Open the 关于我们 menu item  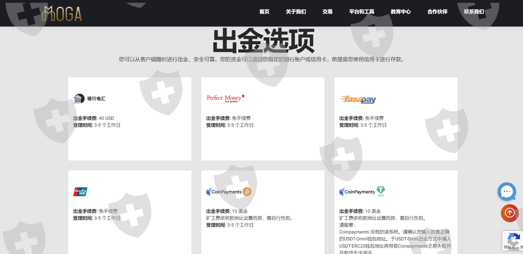pos(296,12)
